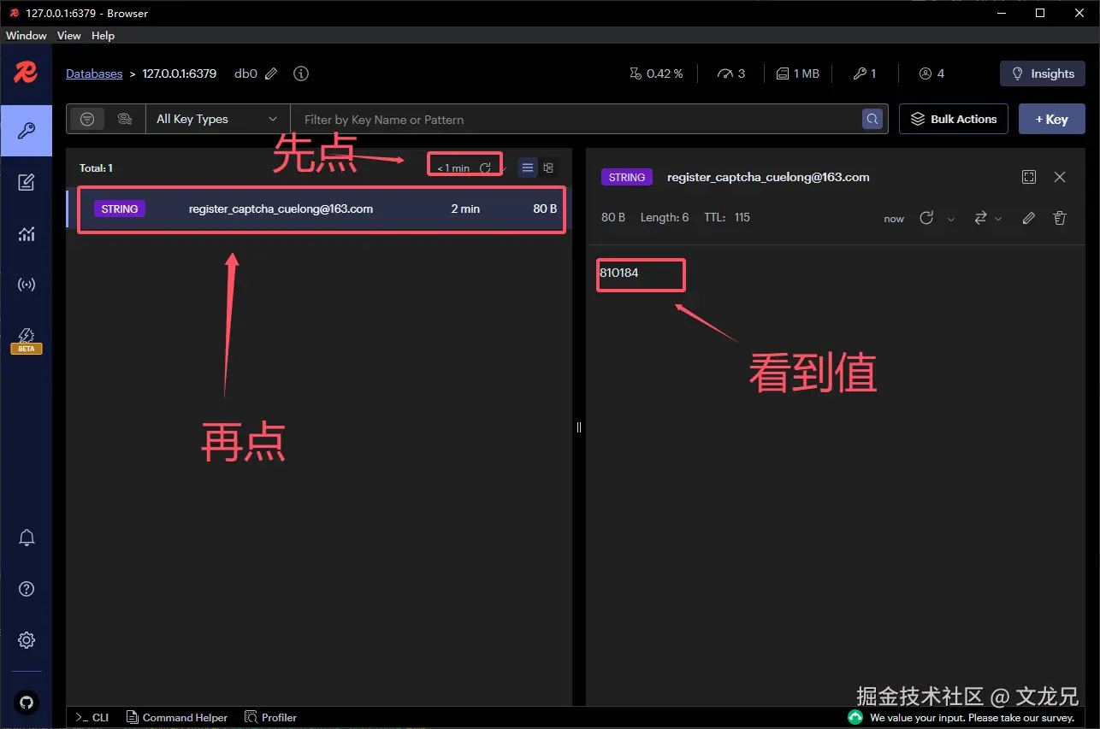
Task: Open the View menu
Action: [x=68, y=36]
